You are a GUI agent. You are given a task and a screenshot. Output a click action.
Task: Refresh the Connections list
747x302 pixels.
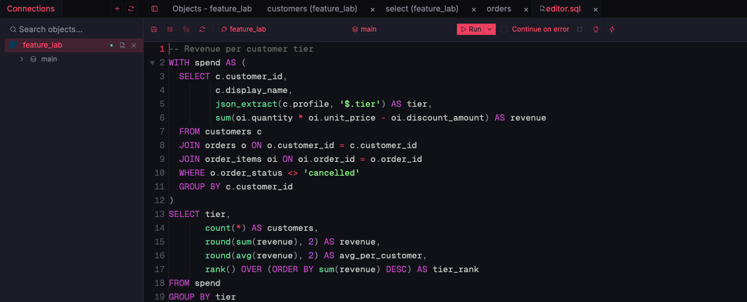[x=131, y=9]
